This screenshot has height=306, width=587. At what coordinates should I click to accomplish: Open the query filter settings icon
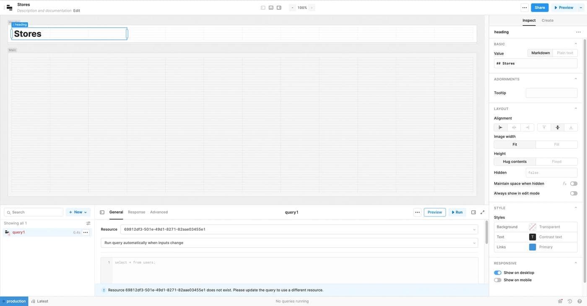point(88,223)
